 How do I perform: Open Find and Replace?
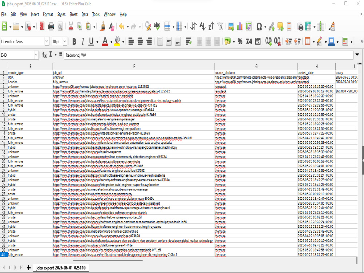(x=148, y=27)
